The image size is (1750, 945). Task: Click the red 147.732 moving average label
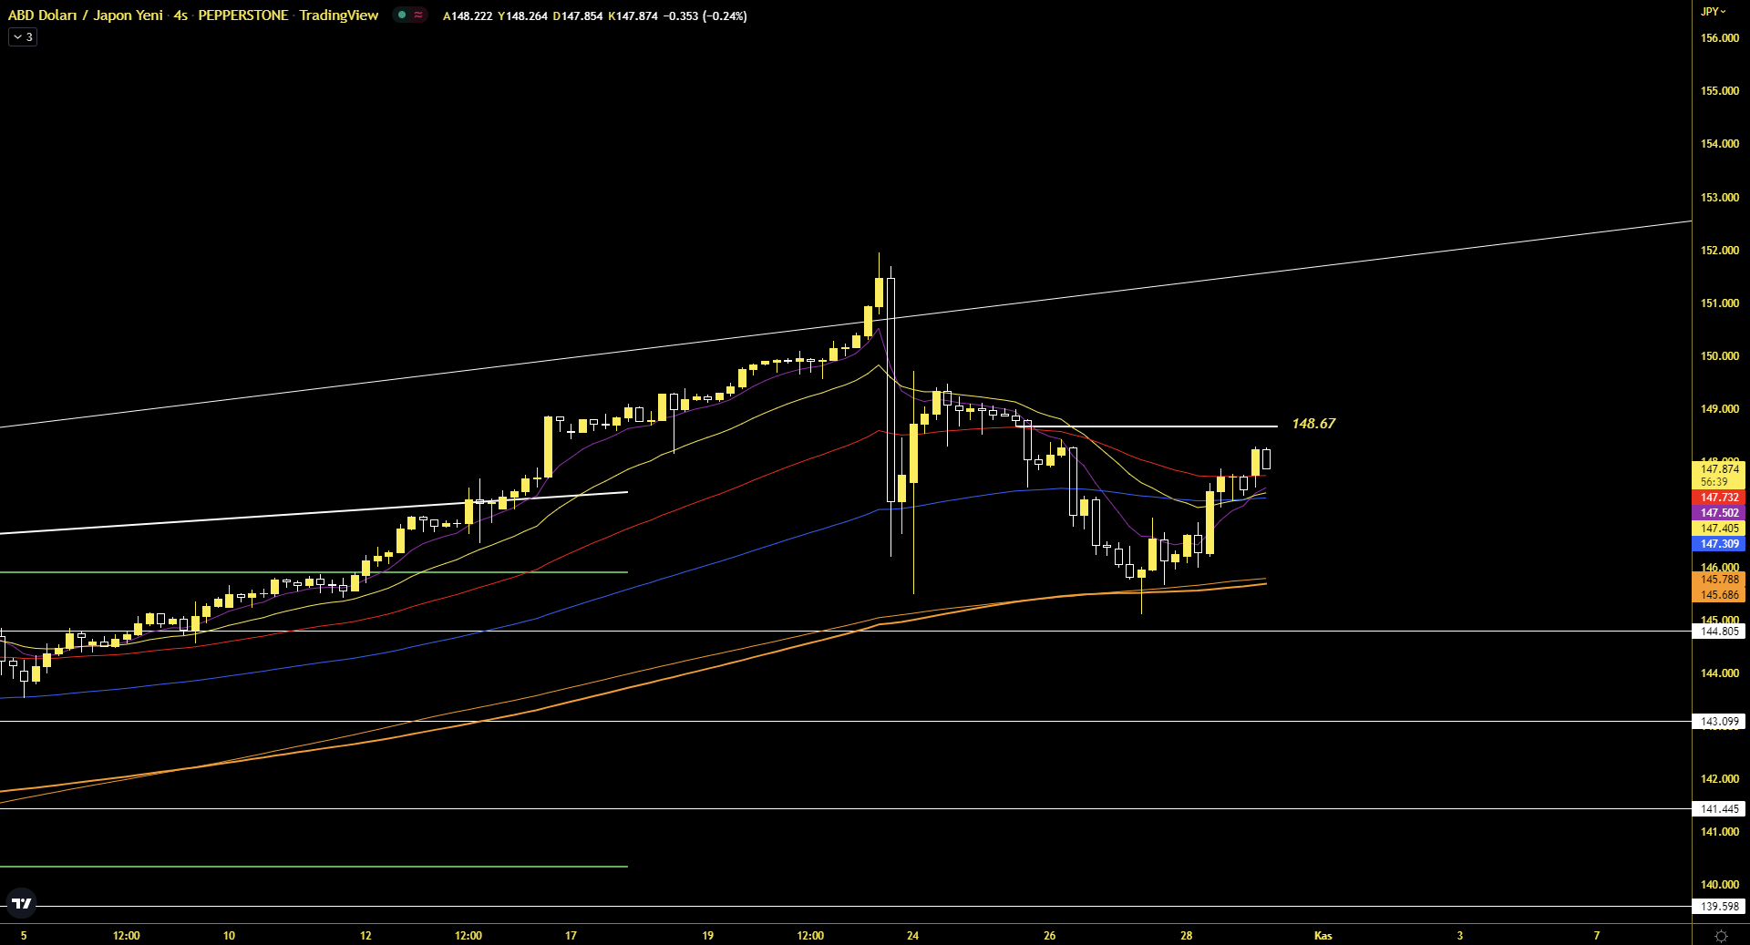(1719, 498)
